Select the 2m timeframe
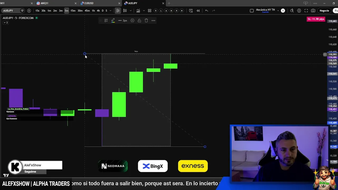The width and height of the screenshot is (338, 190). click(55, 11)
